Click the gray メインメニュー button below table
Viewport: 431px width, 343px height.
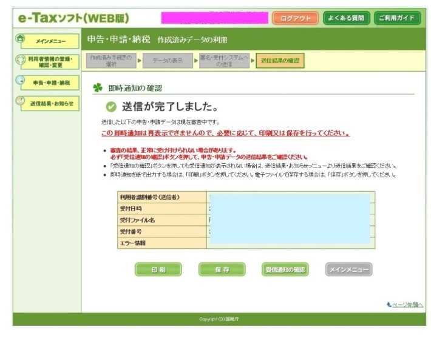click(348, 270)
